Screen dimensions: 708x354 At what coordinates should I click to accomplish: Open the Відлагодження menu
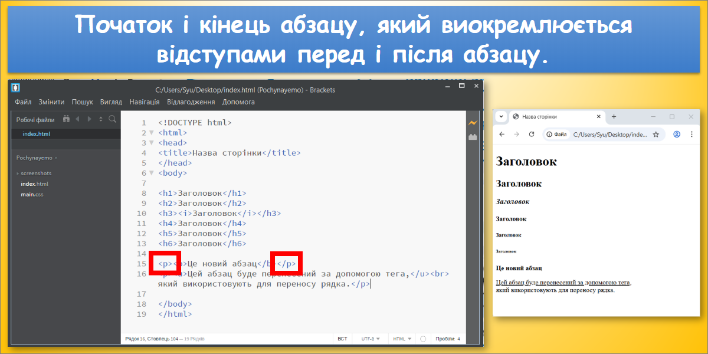(x=191, y=102)
